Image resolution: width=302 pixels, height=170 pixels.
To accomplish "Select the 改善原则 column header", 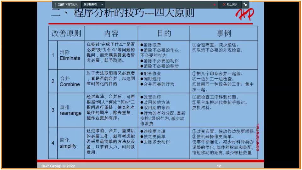I will coord(66,33).
